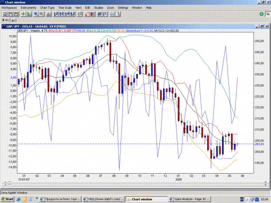Image resolution: width=271 pixels, height=203 pixels.
Task: Open the Window menu
Action: (x=137, y=8)
